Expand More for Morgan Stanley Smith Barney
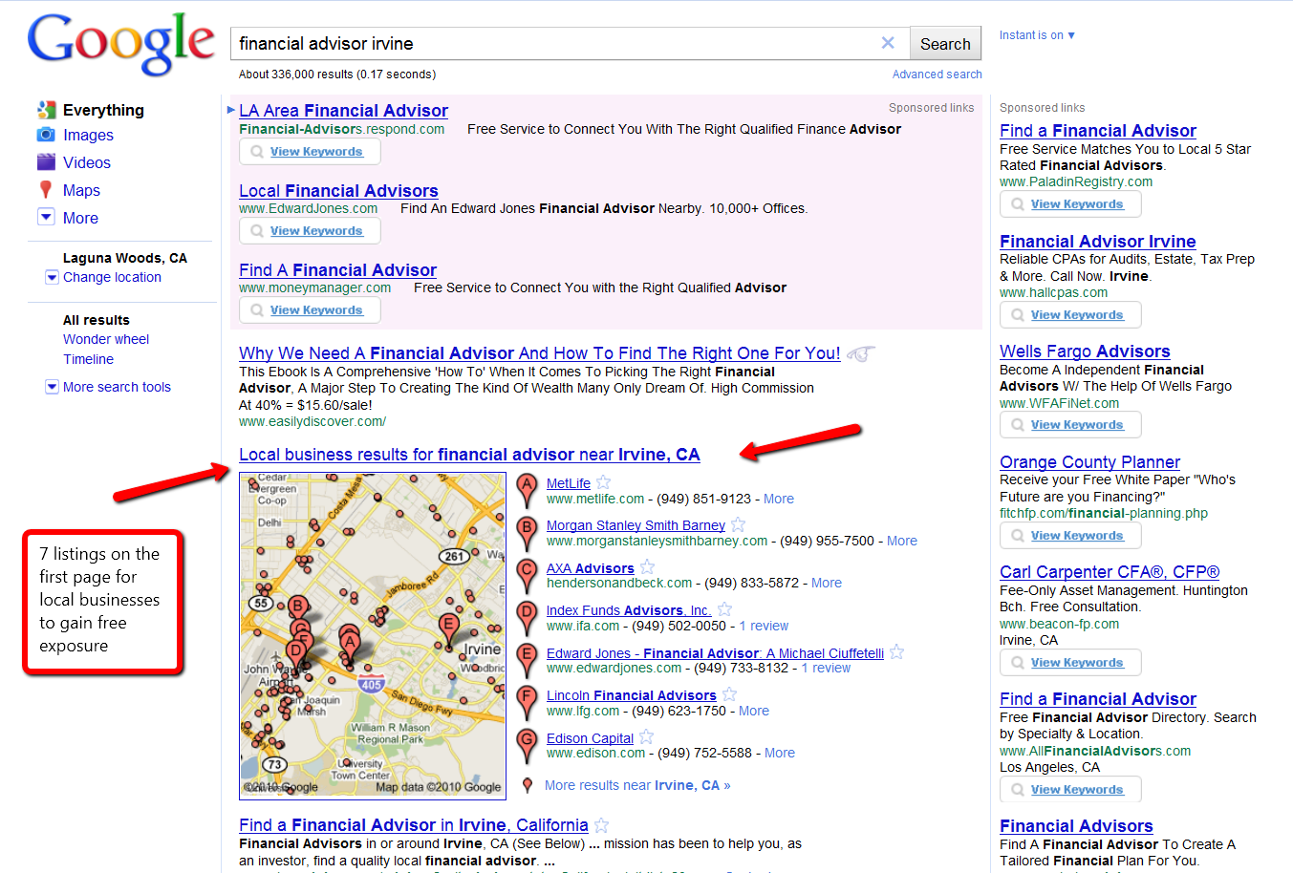 (x=902, y=541)
